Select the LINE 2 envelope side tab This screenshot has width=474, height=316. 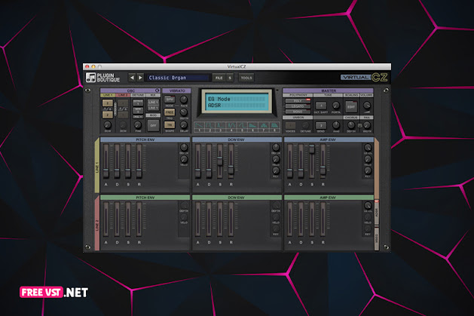click(x=97, y=223)
